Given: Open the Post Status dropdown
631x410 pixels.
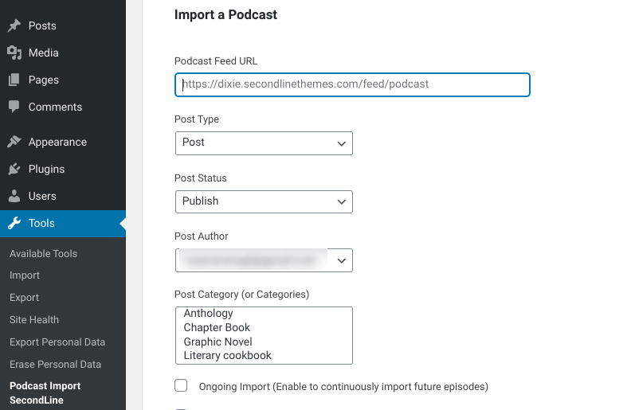Looking at the screenshot, I should pyautogui.click(x=263, y=201).
